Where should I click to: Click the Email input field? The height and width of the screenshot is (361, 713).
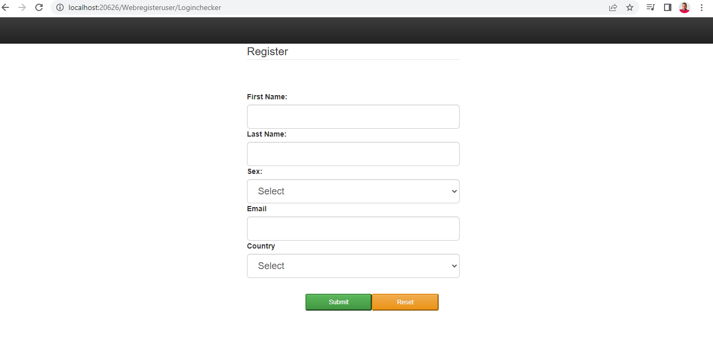[353, 229]
